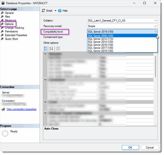164x155 pixels.
Task: Click the wrench icon beside Permissions
Action: (x=2, y=32)
